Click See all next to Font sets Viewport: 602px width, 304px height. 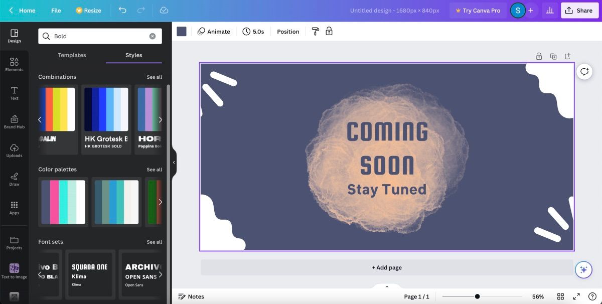[154, 242]
